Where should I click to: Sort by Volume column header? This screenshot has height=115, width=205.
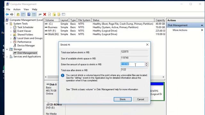click(52, 20)
